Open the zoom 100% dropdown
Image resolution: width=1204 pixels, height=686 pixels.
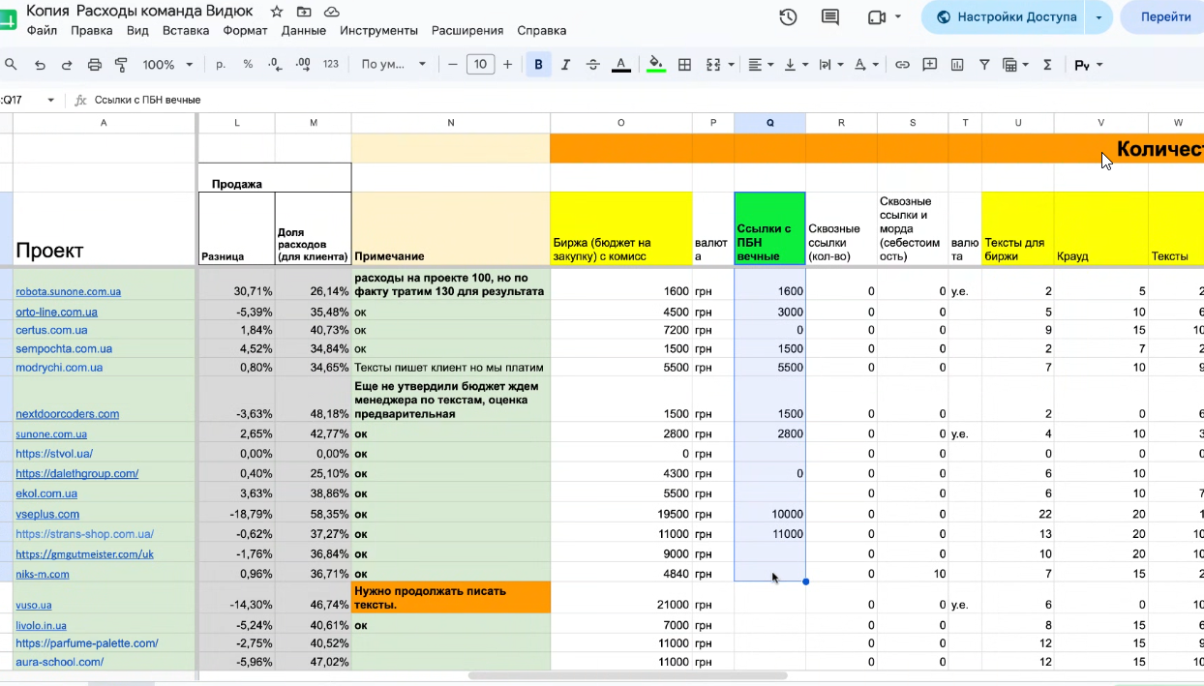tap(167, 65)
